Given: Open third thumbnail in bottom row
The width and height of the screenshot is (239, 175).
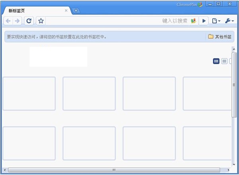Looking at the screenshot, I should pos(149,143).
